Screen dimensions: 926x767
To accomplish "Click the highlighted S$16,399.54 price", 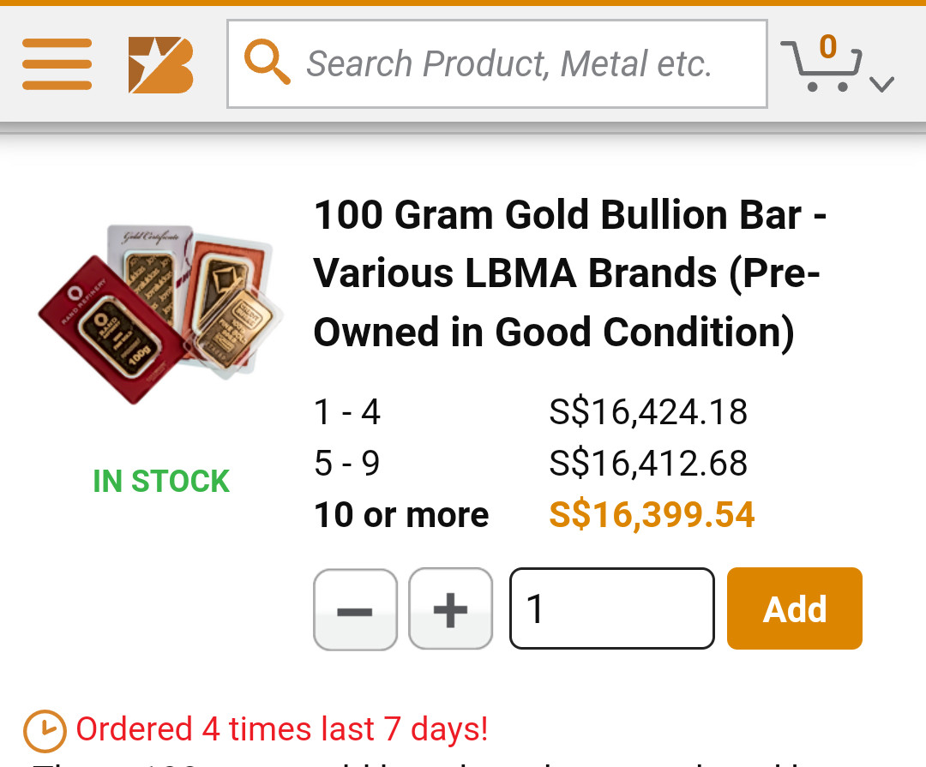I will [652, 515].
